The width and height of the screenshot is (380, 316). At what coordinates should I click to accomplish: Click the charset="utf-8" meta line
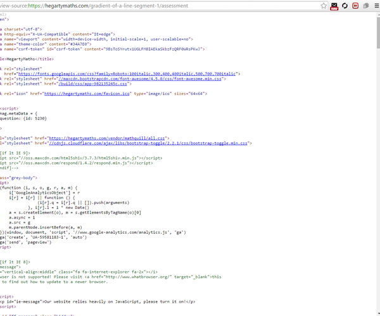(x=21, y=29)
